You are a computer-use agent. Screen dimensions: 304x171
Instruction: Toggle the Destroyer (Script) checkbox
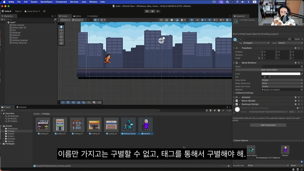point(240,104)
